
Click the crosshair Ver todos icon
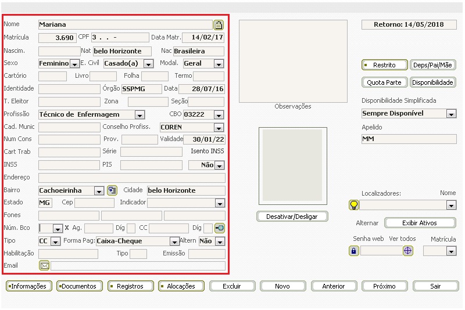pyautogui.click(x=408, y=251)
